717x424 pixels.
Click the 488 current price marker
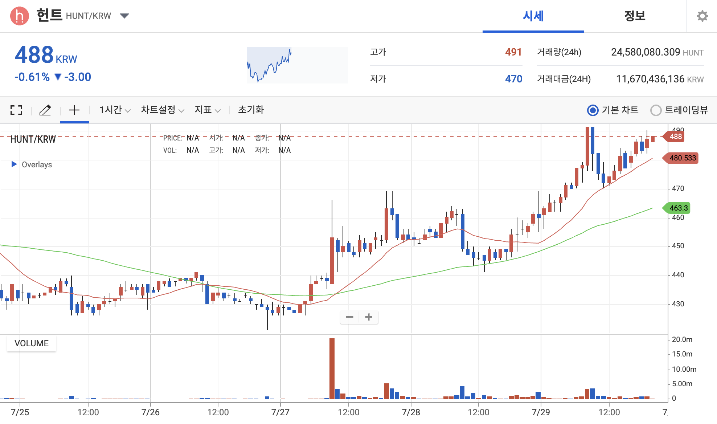[x=675, y=136]
